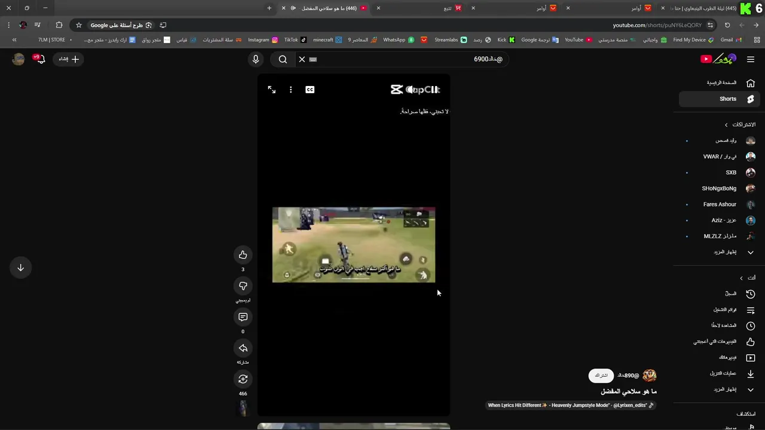The height and width of the screenshot is (430, 765).
Task: Open the comments panel of the Short
Action: click(x=243, y=317)
